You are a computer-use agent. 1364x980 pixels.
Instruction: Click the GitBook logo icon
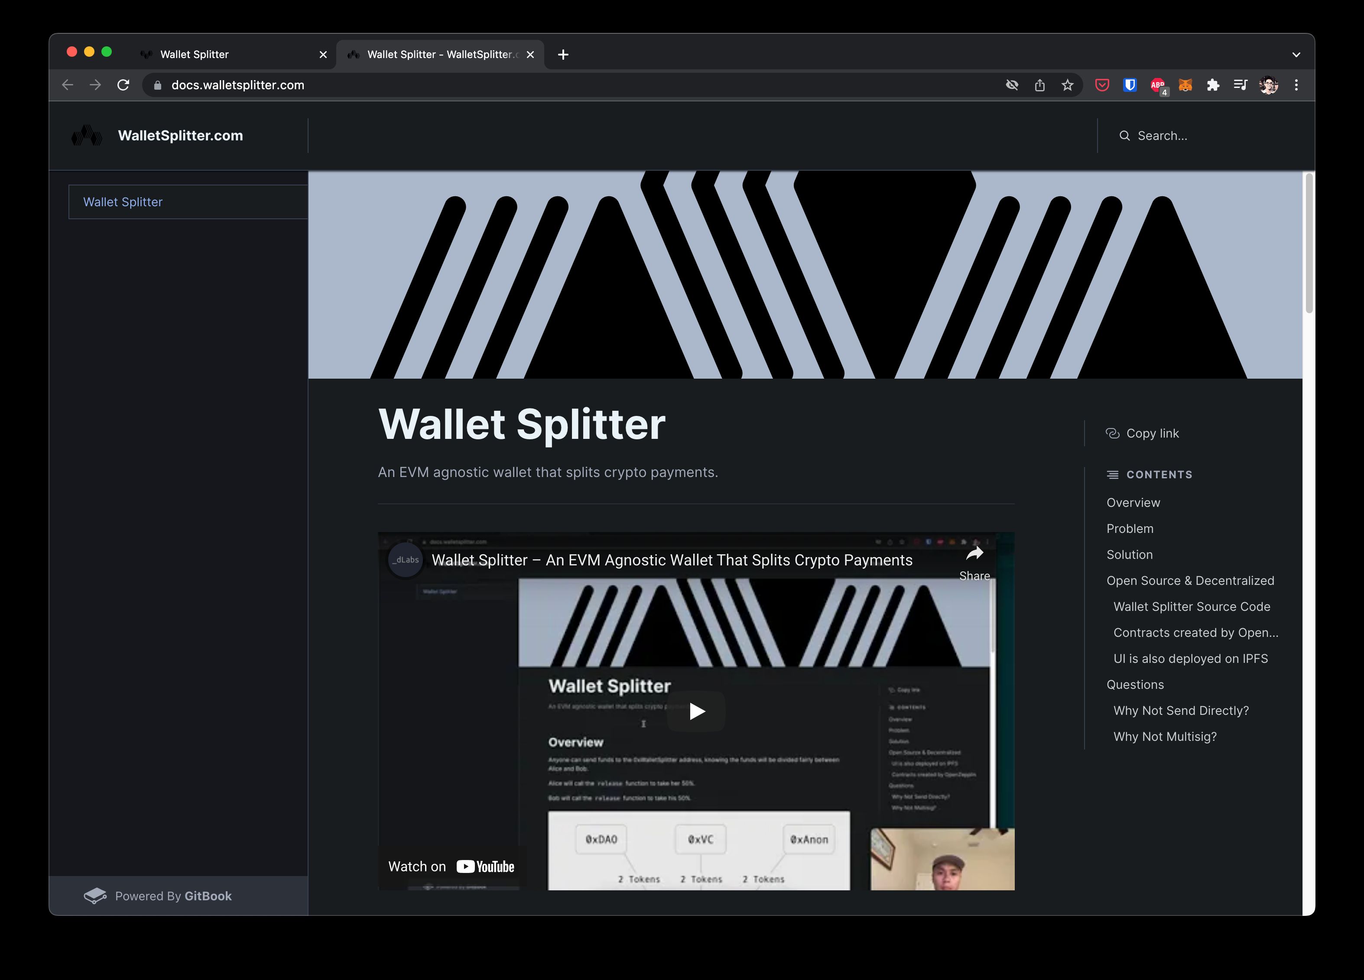pos(95,896)
